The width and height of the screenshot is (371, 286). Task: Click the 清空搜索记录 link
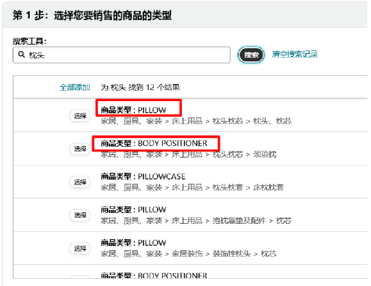click(x=294, y=55)
